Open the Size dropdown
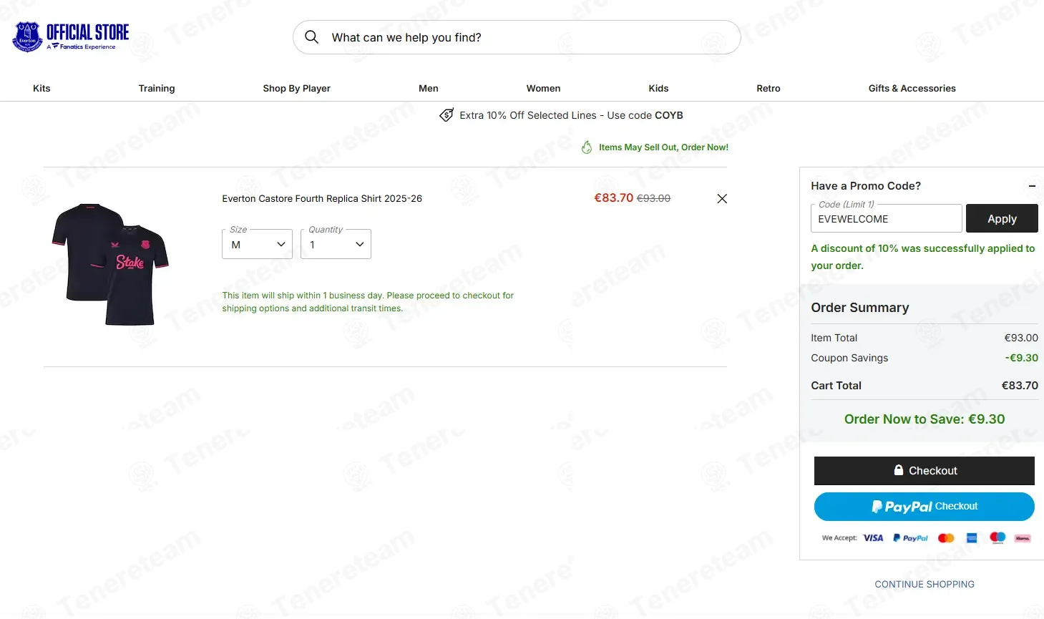 pos(258,244)
